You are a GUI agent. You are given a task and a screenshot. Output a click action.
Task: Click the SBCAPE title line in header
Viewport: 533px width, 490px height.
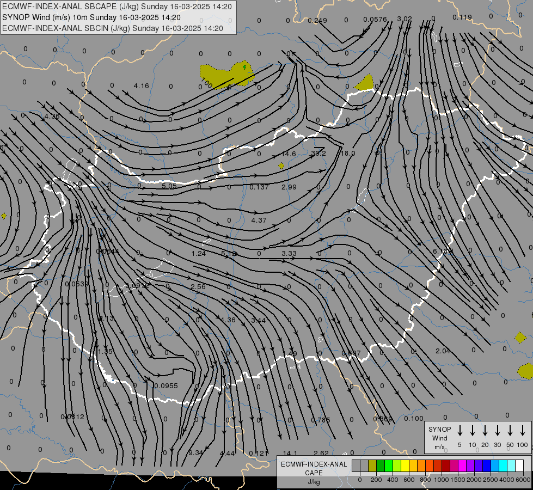click(117, 7)
